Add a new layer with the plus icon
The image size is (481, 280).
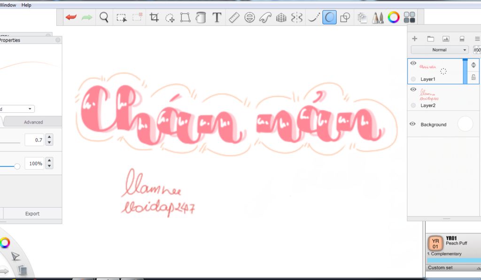(415, 39)
